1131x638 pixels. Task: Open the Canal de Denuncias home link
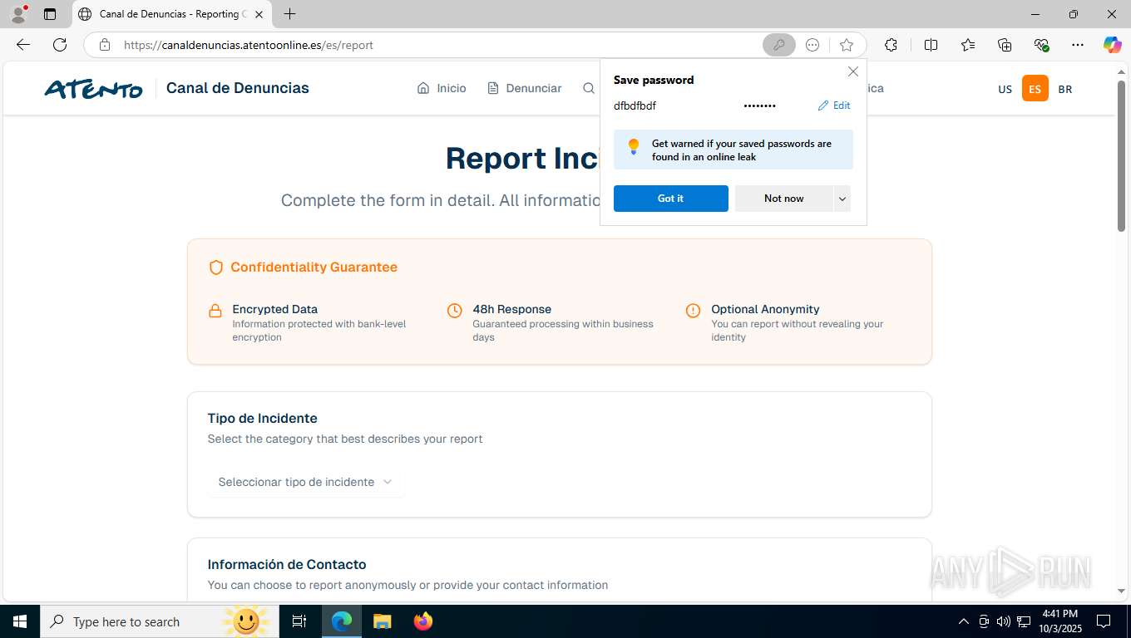(237, 88)
